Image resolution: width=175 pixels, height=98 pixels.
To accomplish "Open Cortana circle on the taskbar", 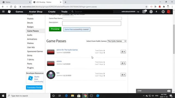I will click(54, 96).
